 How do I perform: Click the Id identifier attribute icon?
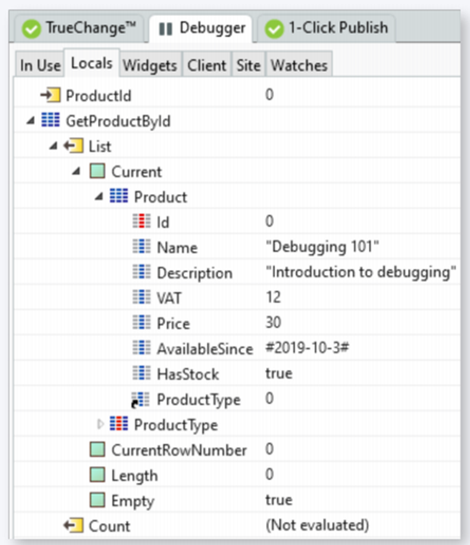141,222
